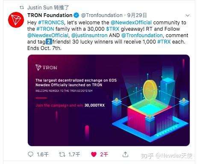Toggle the red heart like icon
197x164 pixels.
pyautogui.click(x=94, y=154)
